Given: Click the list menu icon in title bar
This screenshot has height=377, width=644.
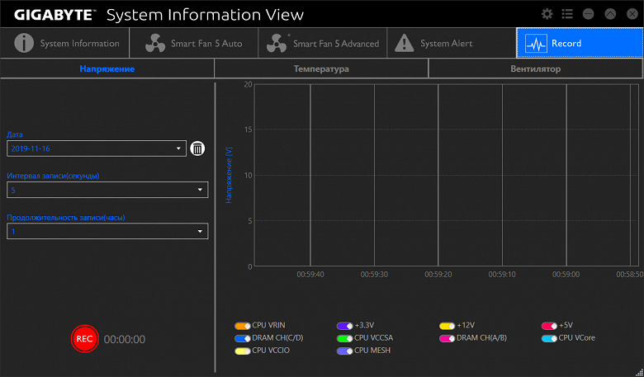Looking at the screenshot, I should (567, 14).
